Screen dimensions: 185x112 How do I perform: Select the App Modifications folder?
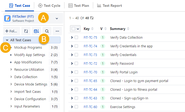pyautogui.click(x=28, y=62)
